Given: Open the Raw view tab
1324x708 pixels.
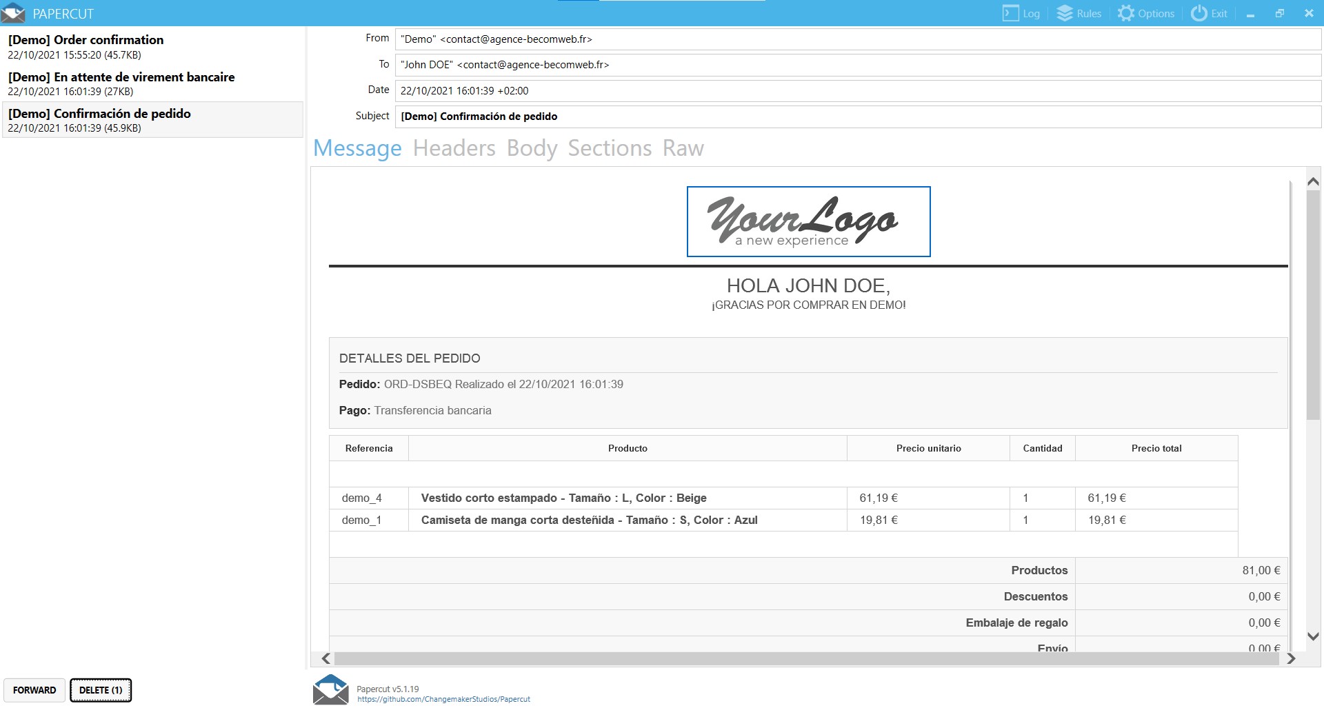Looking at the screenshot, I should 683,148.
